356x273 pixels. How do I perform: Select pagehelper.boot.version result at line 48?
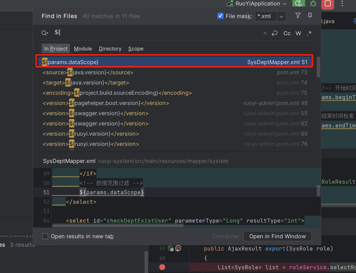174,103
